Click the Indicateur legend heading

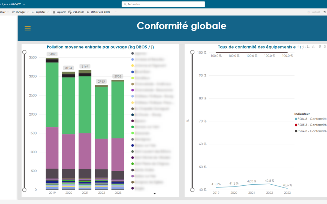tap(302, 114)
